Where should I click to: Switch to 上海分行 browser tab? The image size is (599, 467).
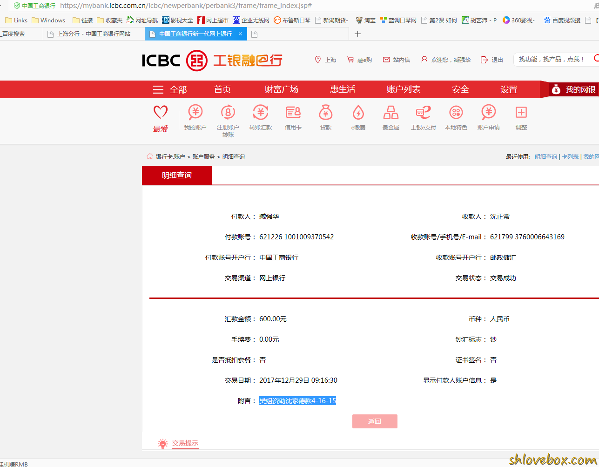94,34
